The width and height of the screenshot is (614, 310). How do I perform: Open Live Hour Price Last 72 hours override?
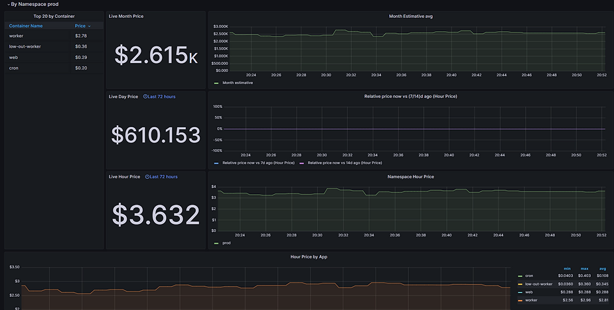point(161,177)
